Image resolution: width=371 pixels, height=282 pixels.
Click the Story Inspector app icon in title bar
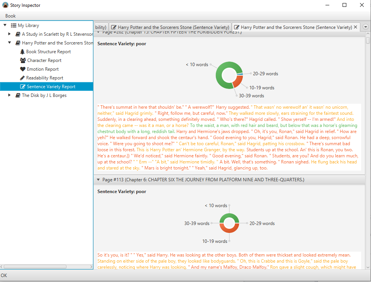[x=5, y=5]
